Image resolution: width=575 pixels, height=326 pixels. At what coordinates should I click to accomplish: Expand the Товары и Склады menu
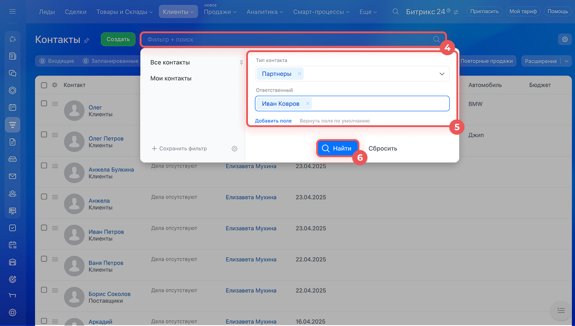coord(124,12)
